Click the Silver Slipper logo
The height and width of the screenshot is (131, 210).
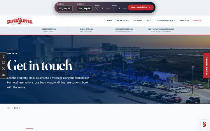[20, 21]
